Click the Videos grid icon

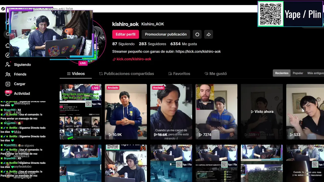[x=69, y=74]
